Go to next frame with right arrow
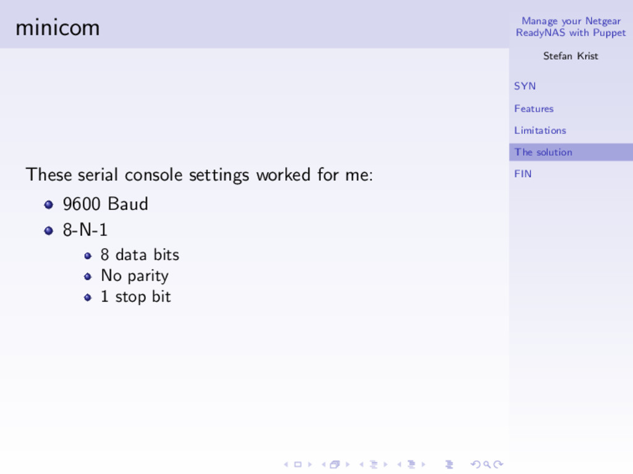This screenshot has height=474, width=633. click(x=347, y=464)
